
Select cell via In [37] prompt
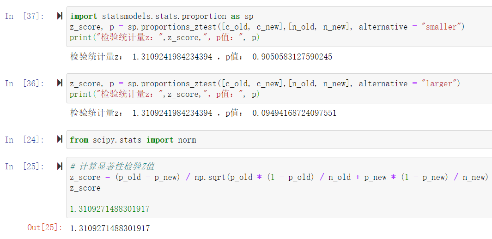(x=24, y=16)
